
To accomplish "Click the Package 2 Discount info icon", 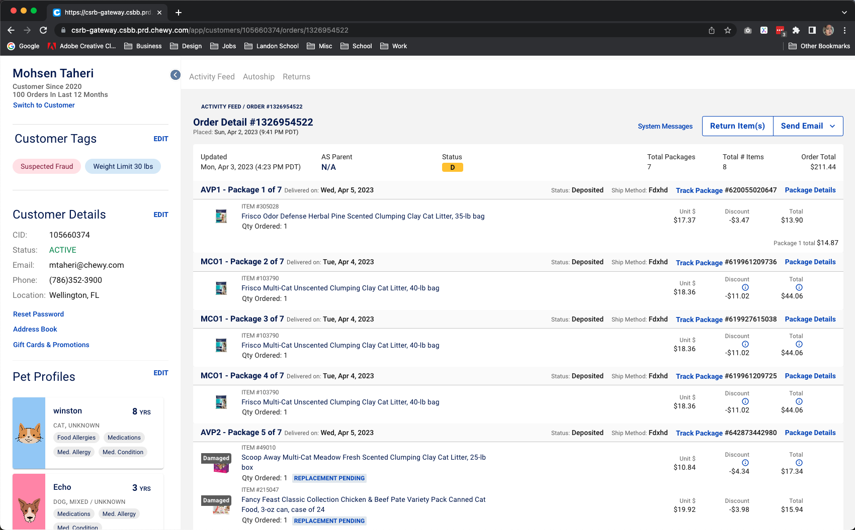I will (745, 287).
